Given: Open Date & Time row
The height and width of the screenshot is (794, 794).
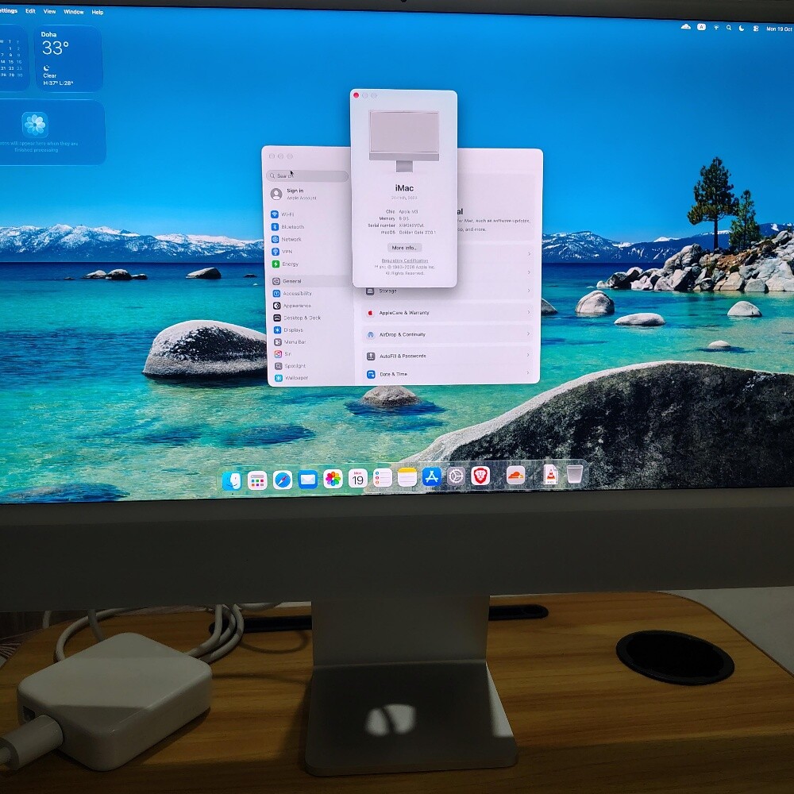Looking at the screenshot, I should point(448,374).
